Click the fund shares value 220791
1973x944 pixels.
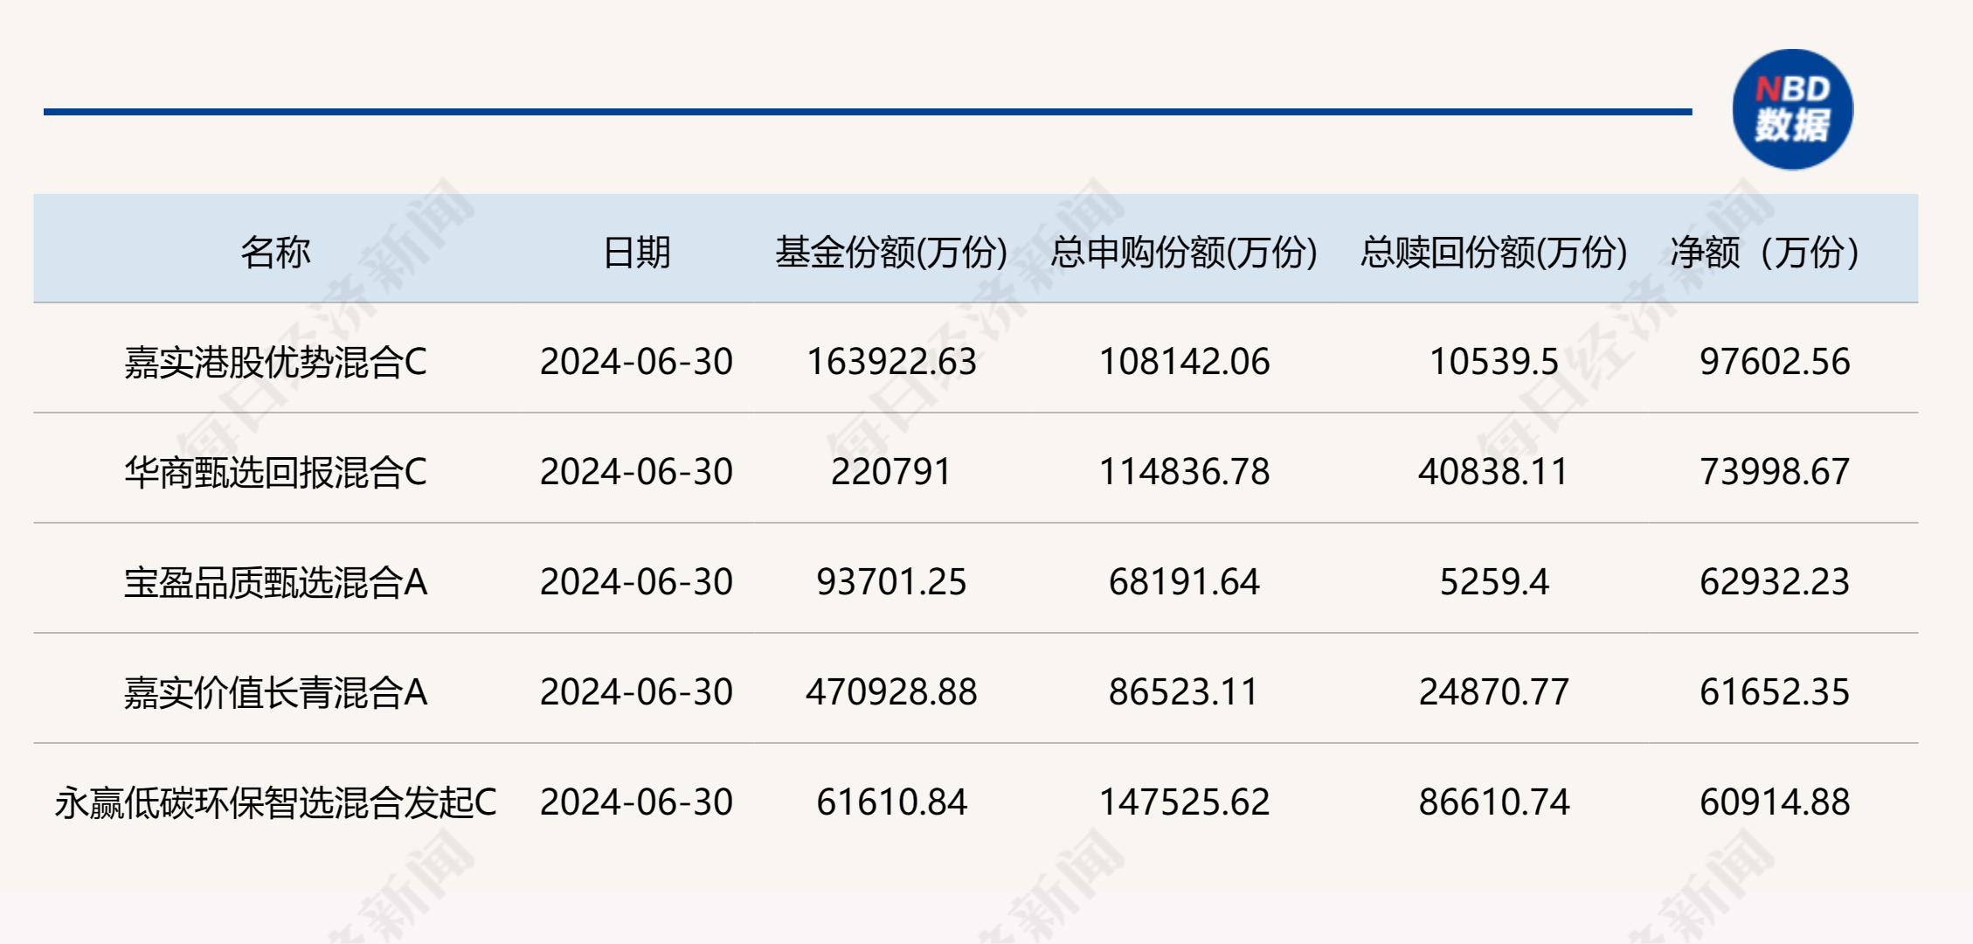coord(891,472)
